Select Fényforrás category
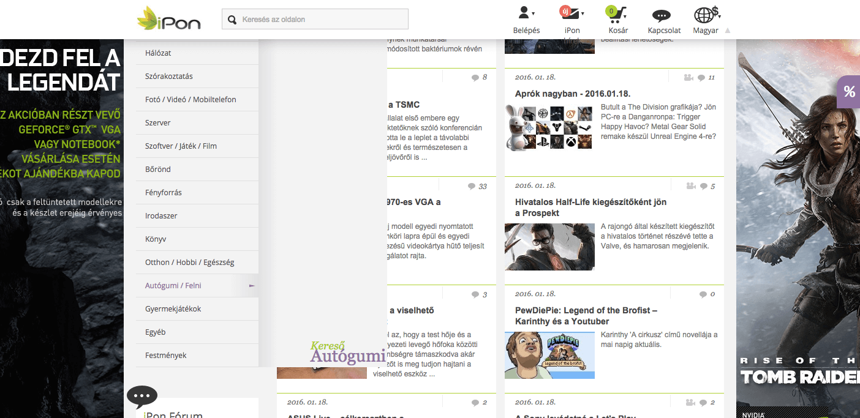 [x=197, y=193]
